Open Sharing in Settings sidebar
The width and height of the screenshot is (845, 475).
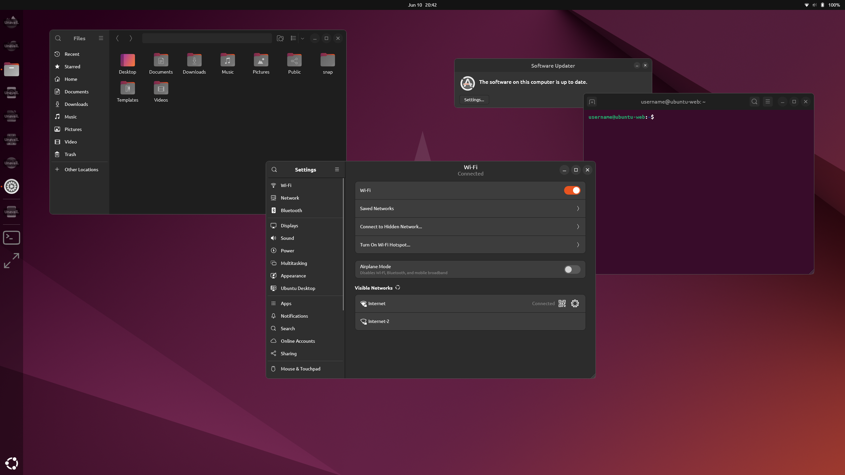coord(305,354)
